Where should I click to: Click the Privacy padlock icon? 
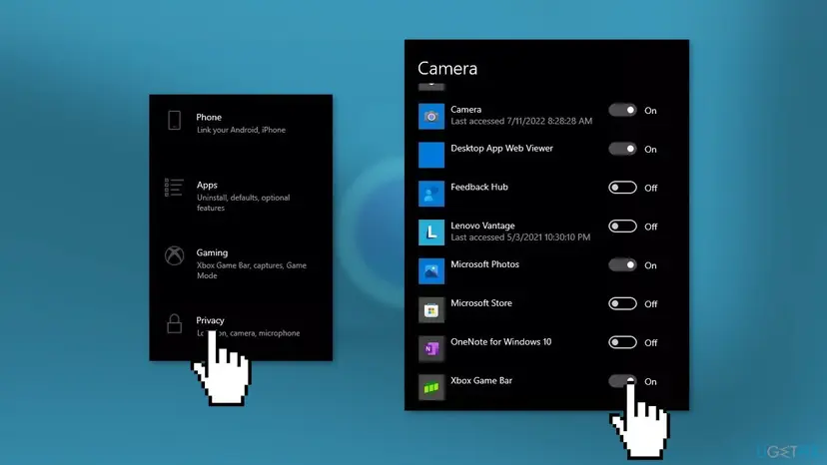tap(175, 323)
